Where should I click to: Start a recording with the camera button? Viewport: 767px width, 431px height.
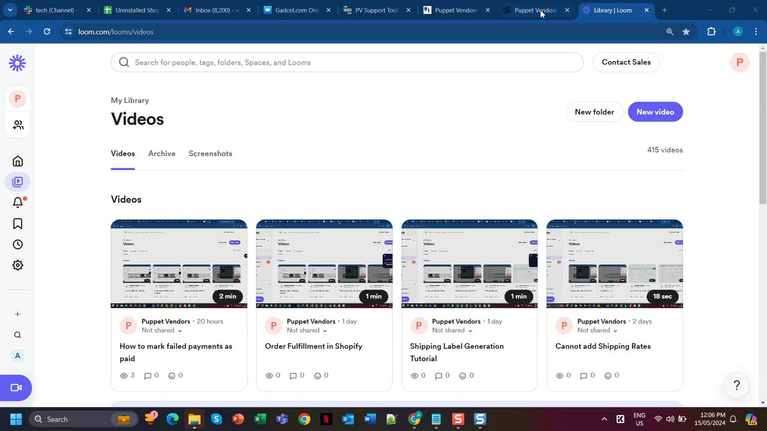coord(16,388)
